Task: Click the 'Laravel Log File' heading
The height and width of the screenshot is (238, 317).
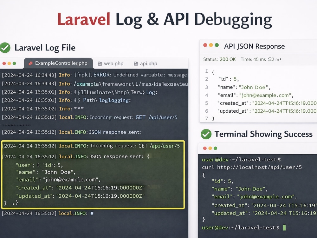Action: point(45,48)
